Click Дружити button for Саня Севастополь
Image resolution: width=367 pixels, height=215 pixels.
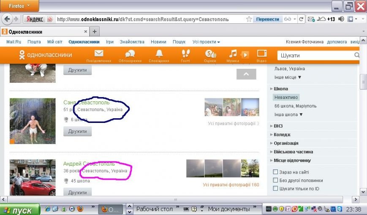coord(77,131)
